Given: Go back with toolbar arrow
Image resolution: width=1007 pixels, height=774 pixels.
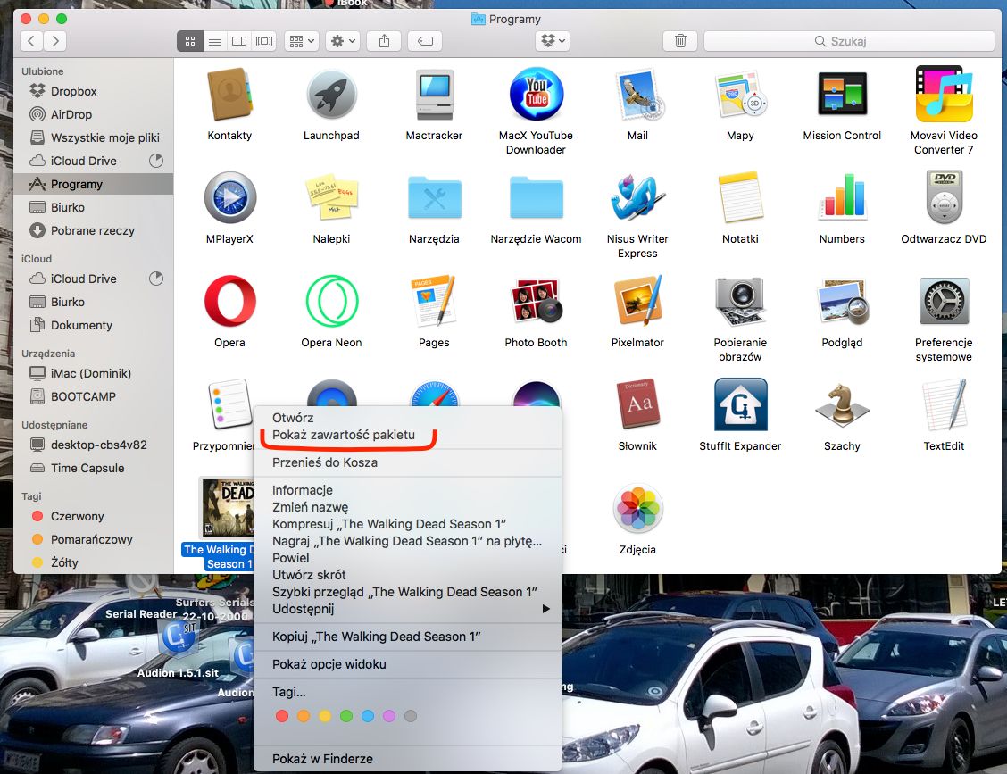Looking at the screenshot, I should point(31,41).
